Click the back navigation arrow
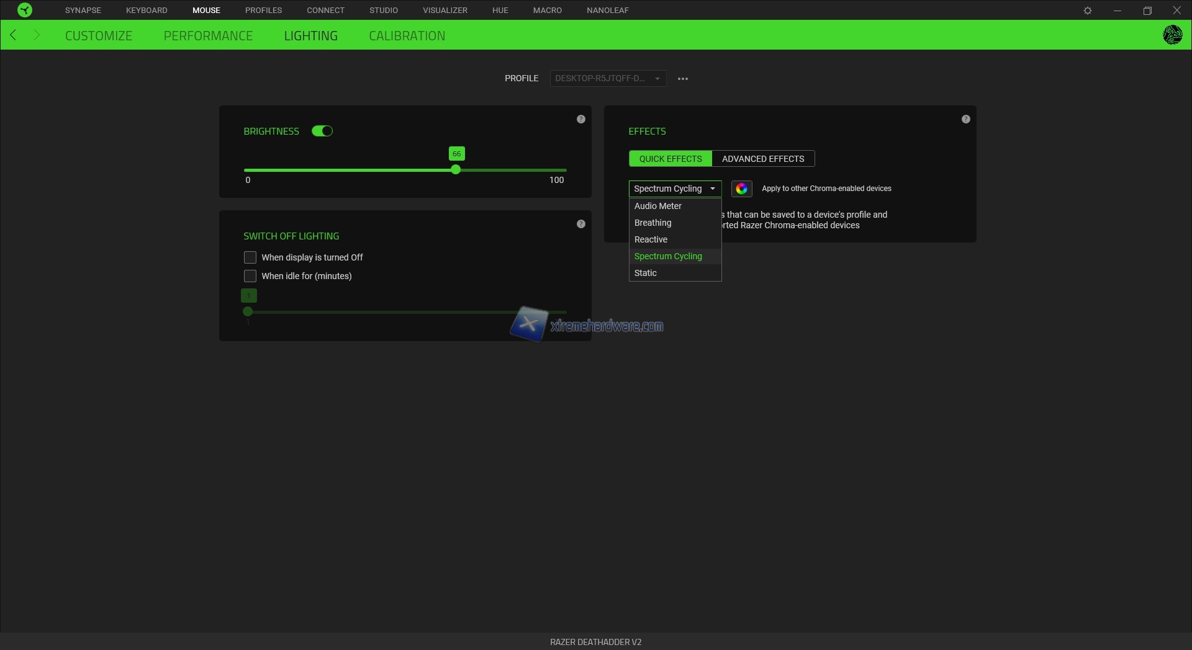The width and height of the screenshot is (1192, 650). point(14,35)
